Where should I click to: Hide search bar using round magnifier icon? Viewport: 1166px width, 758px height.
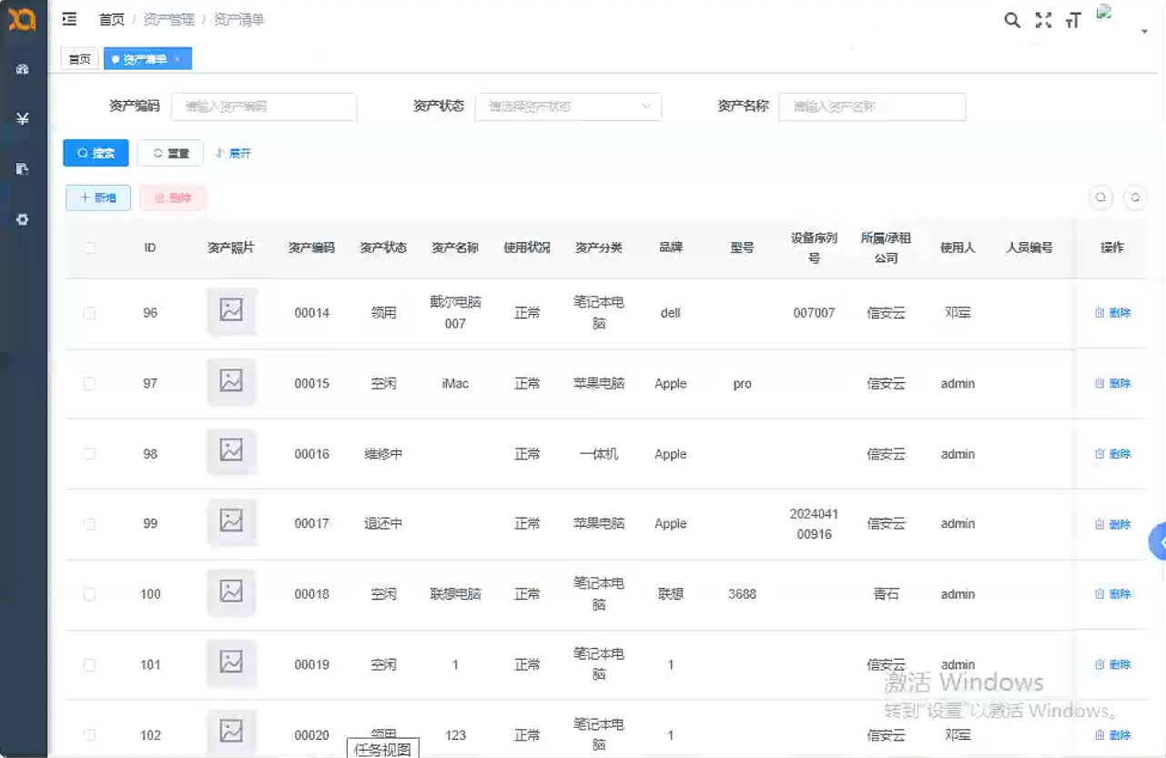point(1101,197)
